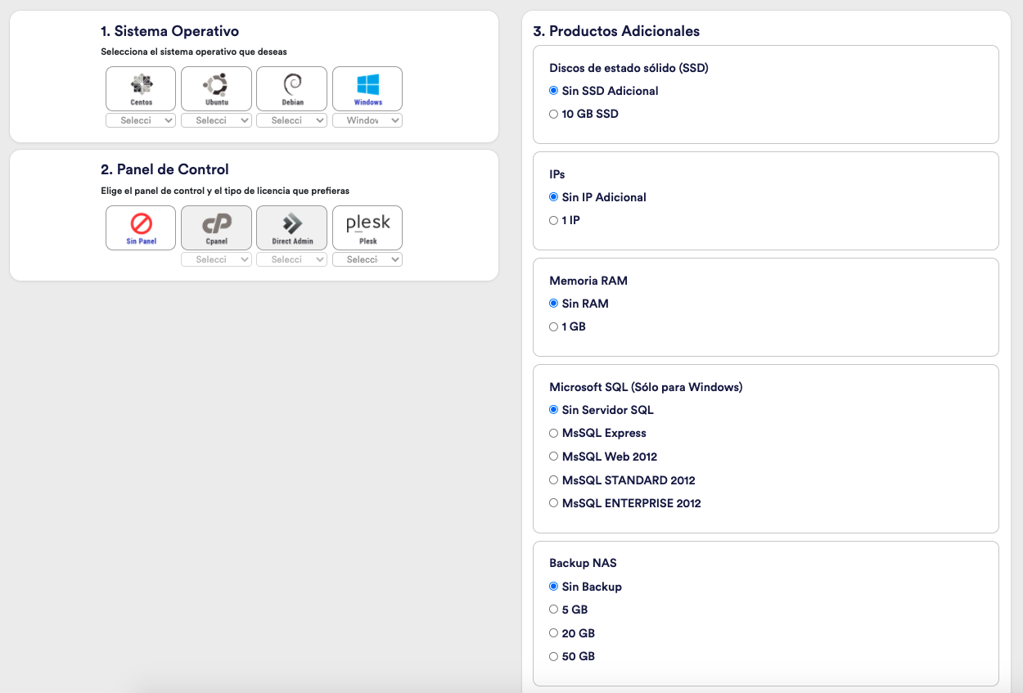Choose the Plesk control panel icon

[367, 227]
